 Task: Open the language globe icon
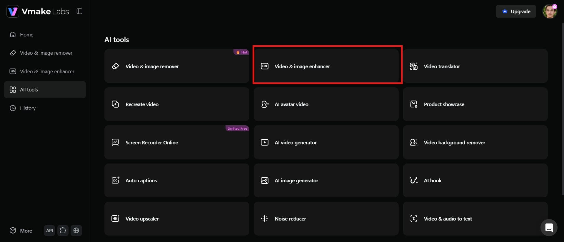pos(76,231)
